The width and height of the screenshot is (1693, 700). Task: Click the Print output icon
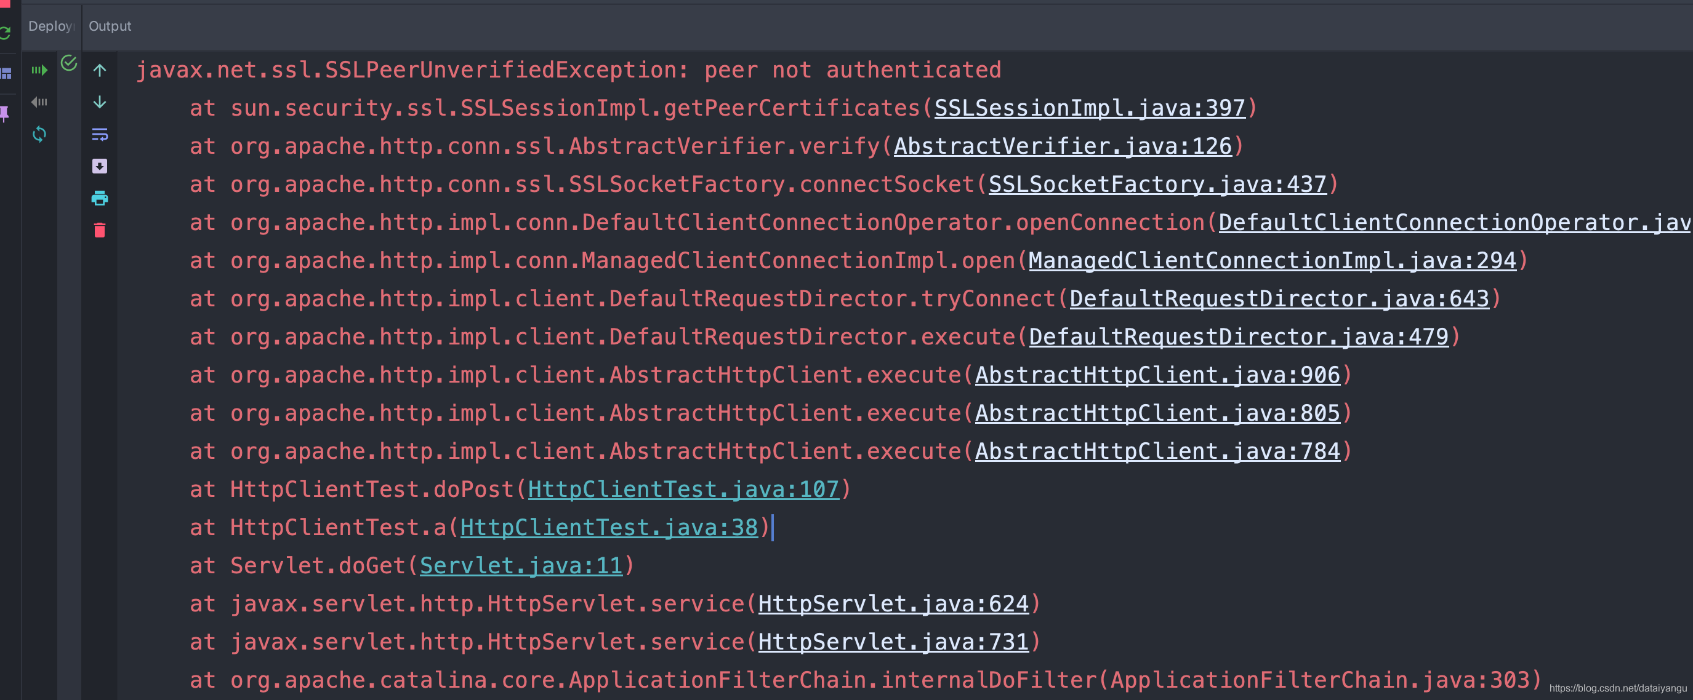point(100,197)
